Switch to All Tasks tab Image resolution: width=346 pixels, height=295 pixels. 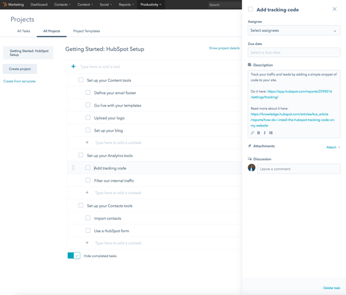(x=24, y=31)
